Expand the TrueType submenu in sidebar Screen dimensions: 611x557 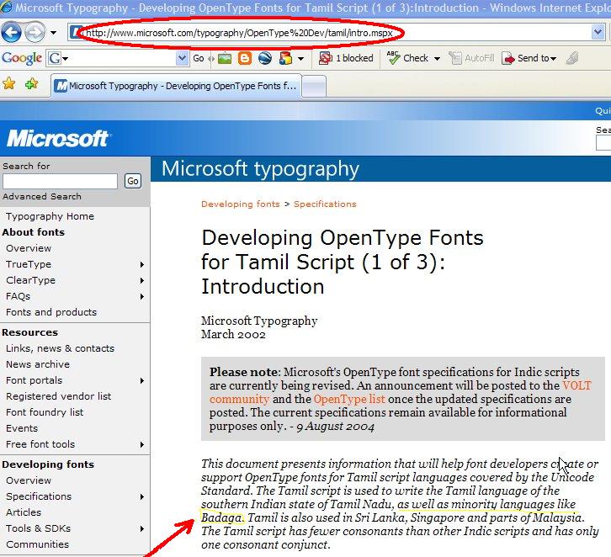(x=142, y=264)
